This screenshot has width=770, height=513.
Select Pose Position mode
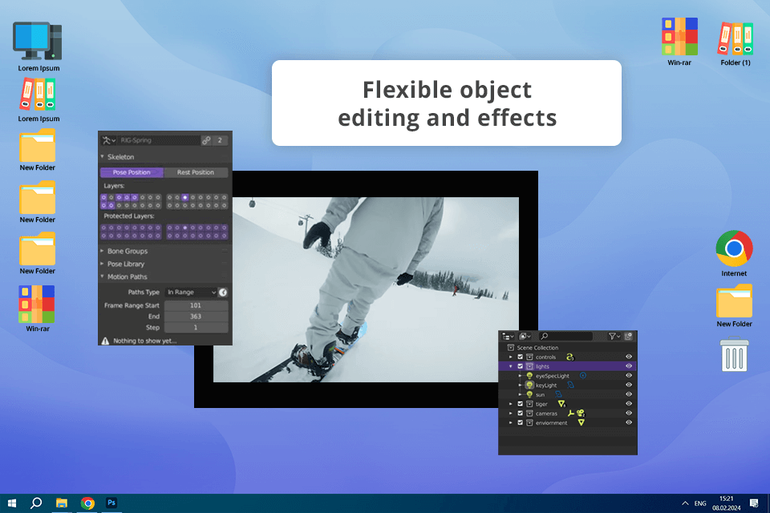[132, 172]
